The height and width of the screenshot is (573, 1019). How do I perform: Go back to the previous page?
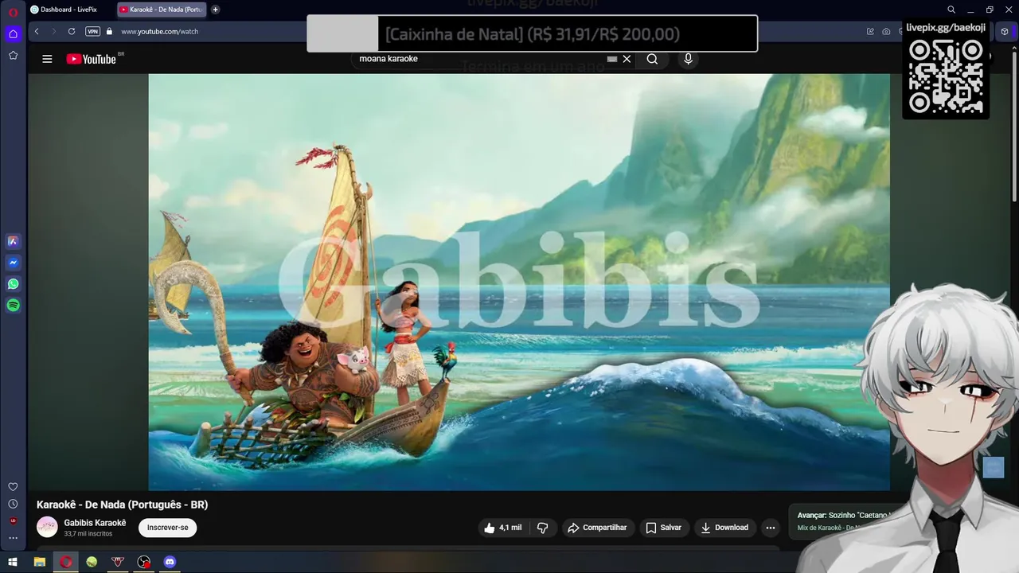click(37, 32)
